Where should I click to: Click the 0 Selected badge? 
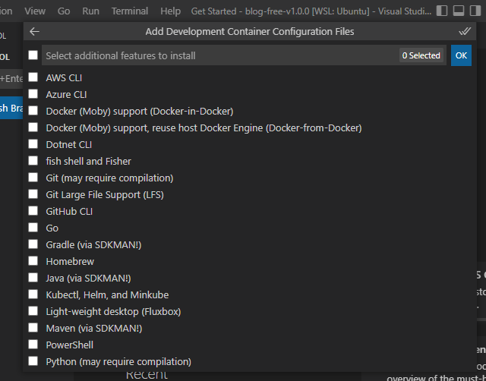point(421,55)
